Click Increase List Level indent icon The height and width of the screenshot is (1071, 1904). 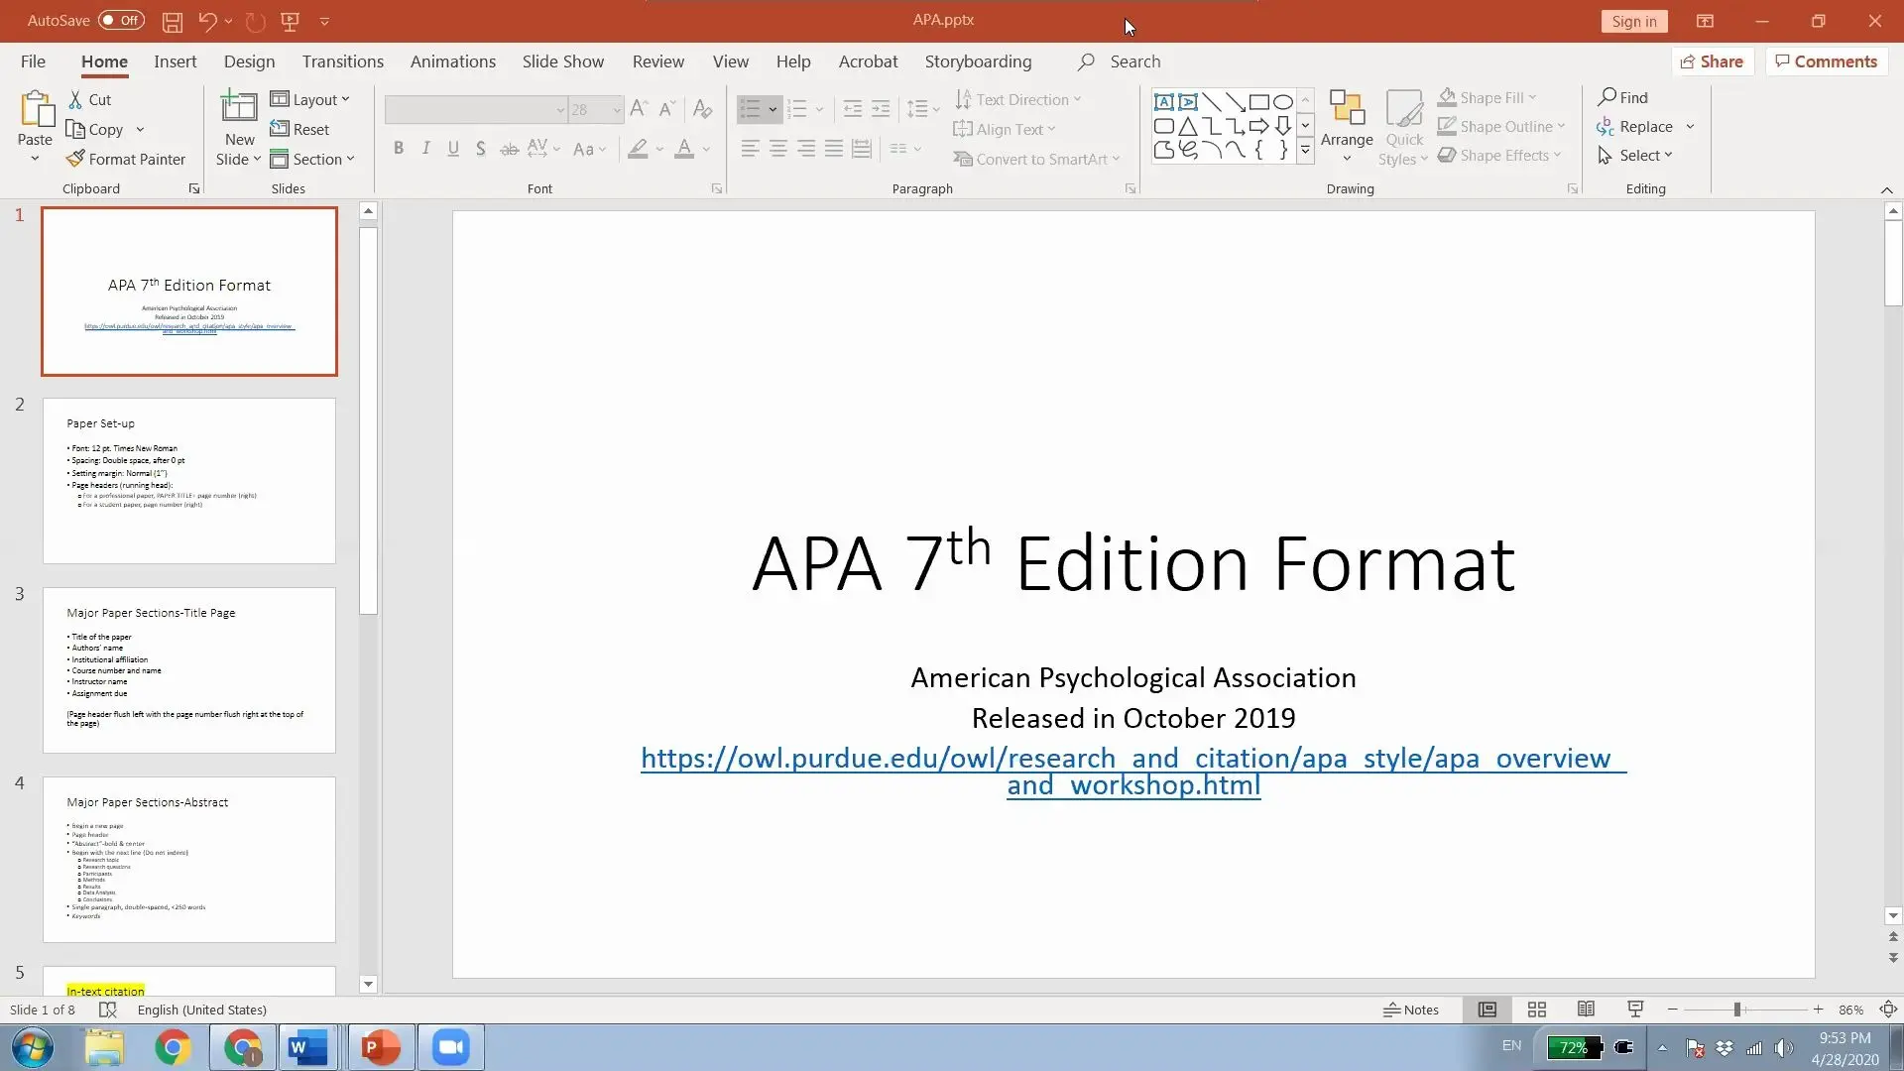[x=881, y=108]
